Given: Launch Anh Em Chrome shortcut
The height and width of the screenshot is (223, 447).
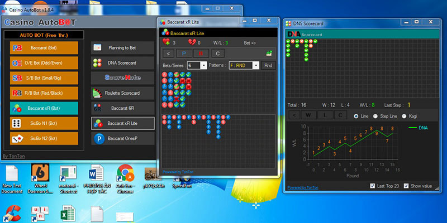Looking at the screenshot, I should coord(125,179).
